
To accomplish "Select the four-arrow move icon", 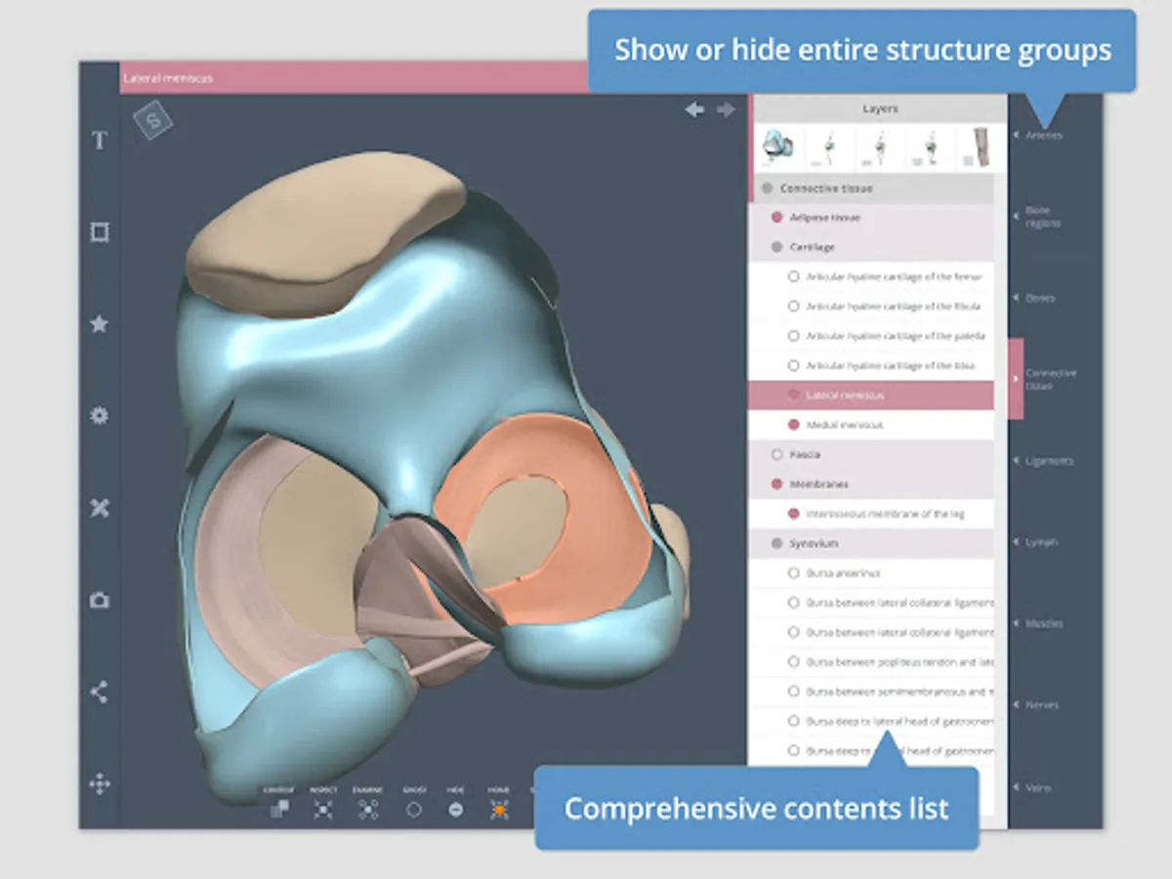I will tap(99, 783).
